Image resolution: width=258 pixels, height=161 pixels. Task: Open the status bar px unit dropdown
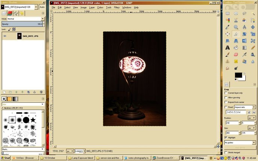point(70,151)
